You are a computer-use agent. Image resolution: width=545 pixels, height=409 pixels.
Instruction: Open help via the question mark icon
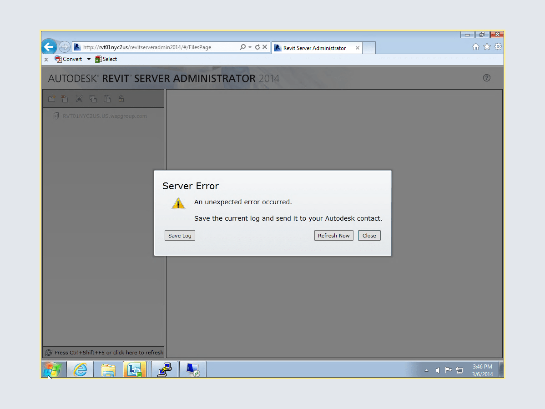click(x=486, y=78)
